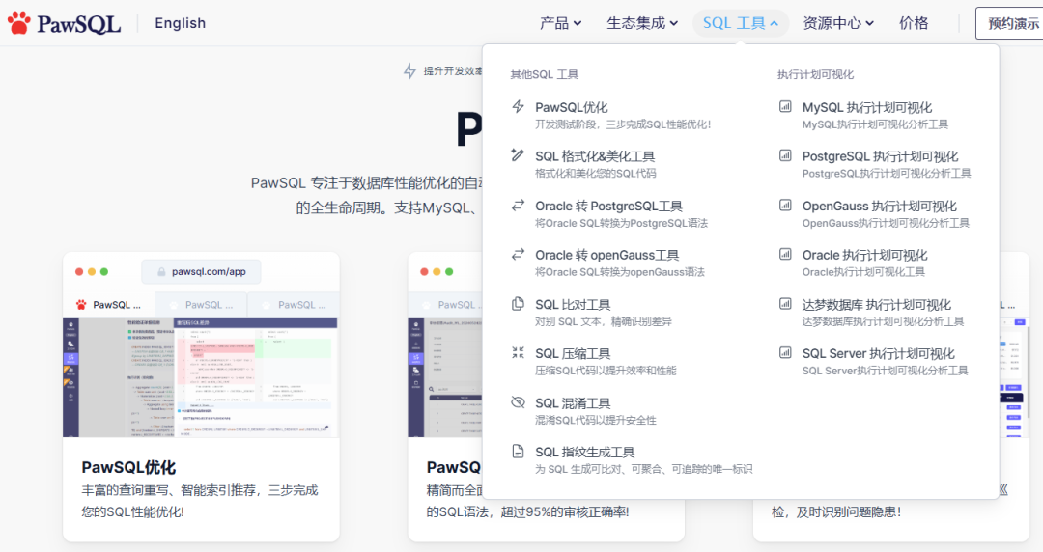This screenshot has width=1043, height=552.
Task: Click the lightning icon next to 提升开发效率 banner
Action: [x=409, y=71]
